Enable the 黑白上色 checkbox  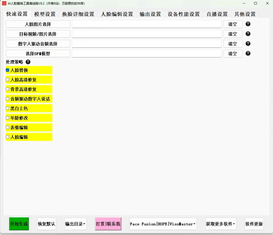click(x=8, y=108)
